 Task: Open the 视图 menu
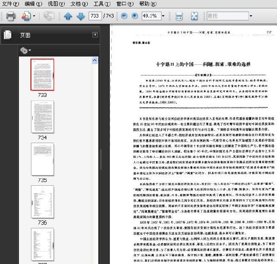(56, 4)
